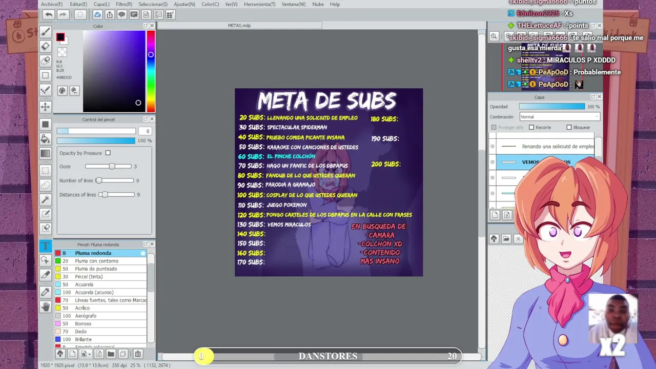Screen dimensions: 656x369
Task: Click the foreground color swatch
Action: pyautogui.click(x=60, y=37)
